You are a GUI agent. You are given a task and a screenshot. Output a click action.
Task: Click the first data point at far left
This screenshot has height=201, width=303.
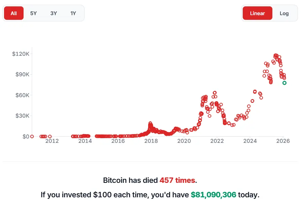32,136
